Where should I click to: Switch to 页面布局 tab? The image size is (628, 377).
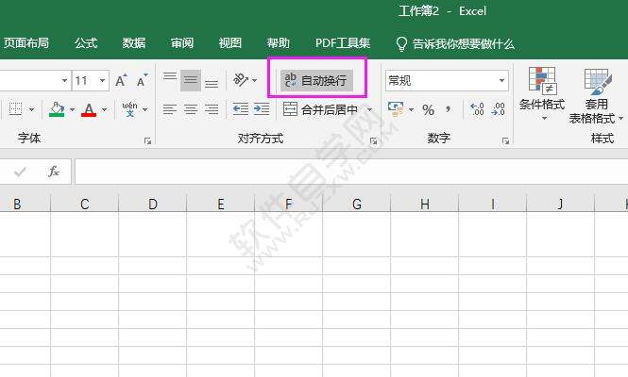(26, 42)
